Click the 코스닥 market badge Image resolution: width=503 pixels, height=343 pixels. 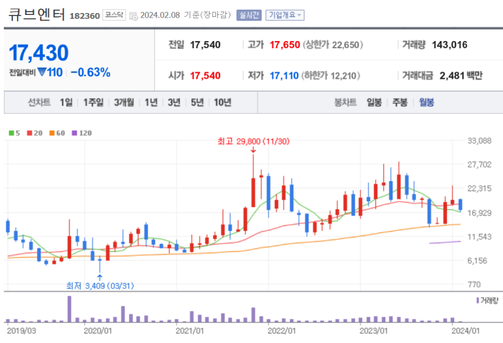(x=114, y=15)
